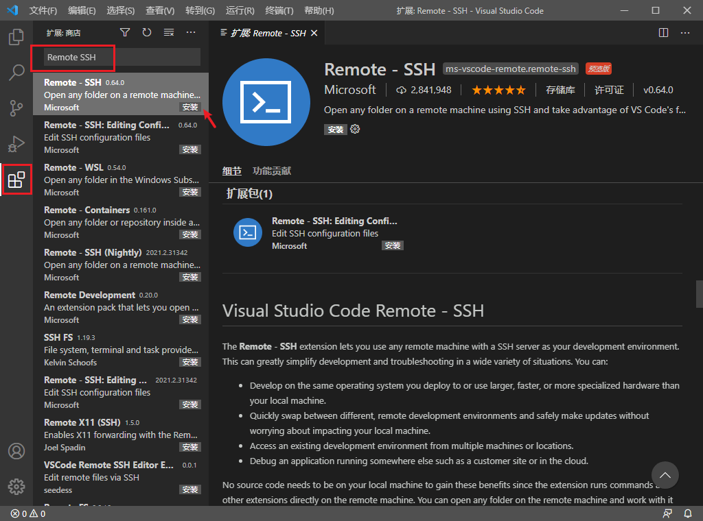Select Remote - Containers in results list

point(121,222)
